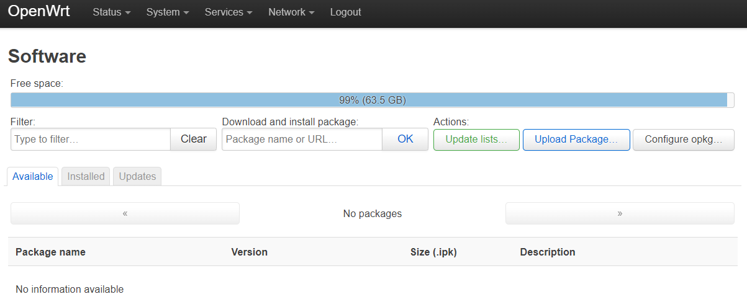This screenshot has height=307, width=747.
Task: Open the Upload Package dialog
Action: point(576,140)
